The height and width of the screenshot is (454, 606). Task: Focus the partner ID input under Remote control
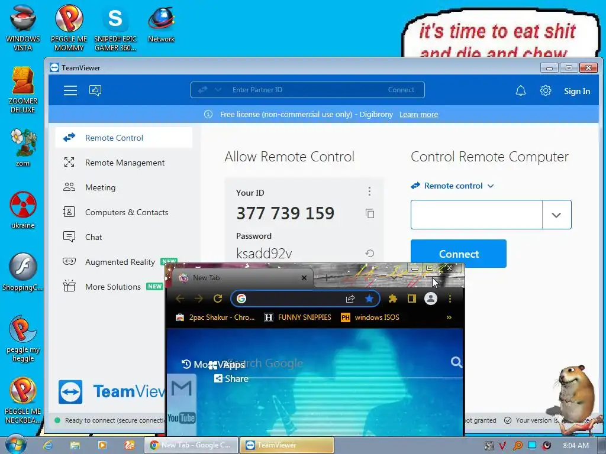point(476,215)
